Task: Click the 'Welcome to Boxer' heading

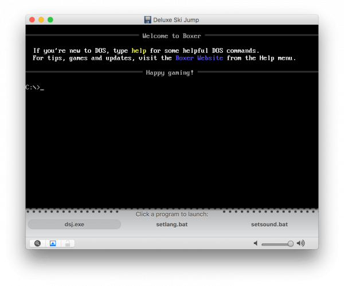Action: click(x=171, y=36)
